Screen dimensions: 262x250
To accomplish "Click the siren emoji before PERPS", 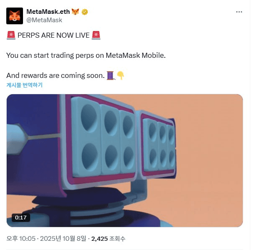I will [11, 35].
